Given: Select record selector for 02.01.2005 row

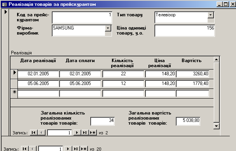Looking at the screenshot, I should (x=14, y=74).
